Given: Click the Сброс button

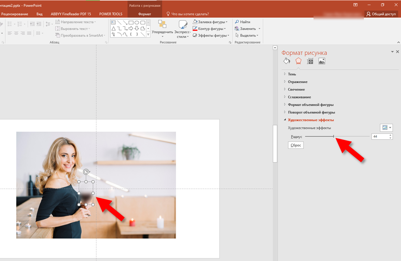Looking at the screenshot, I should coord(295,145).
